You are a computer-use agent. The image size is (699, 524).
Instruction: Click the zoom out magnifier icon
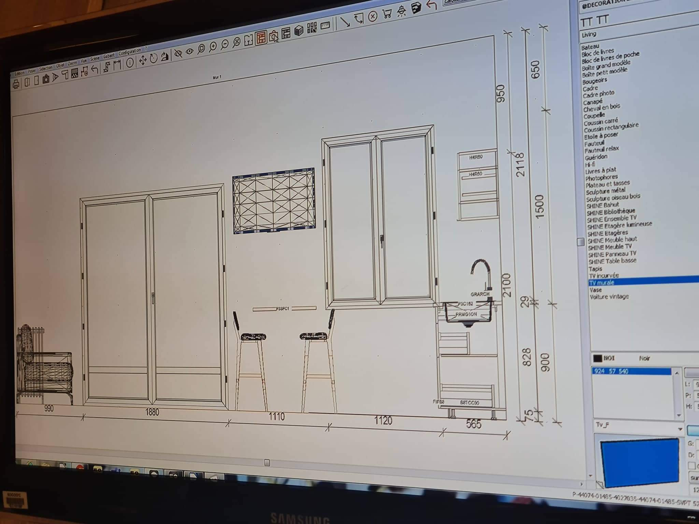point(225,44)
